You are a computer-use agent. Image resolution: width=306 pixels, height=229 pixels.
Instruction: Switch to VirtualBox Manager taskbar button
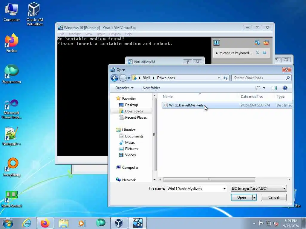tap(119, 223)
